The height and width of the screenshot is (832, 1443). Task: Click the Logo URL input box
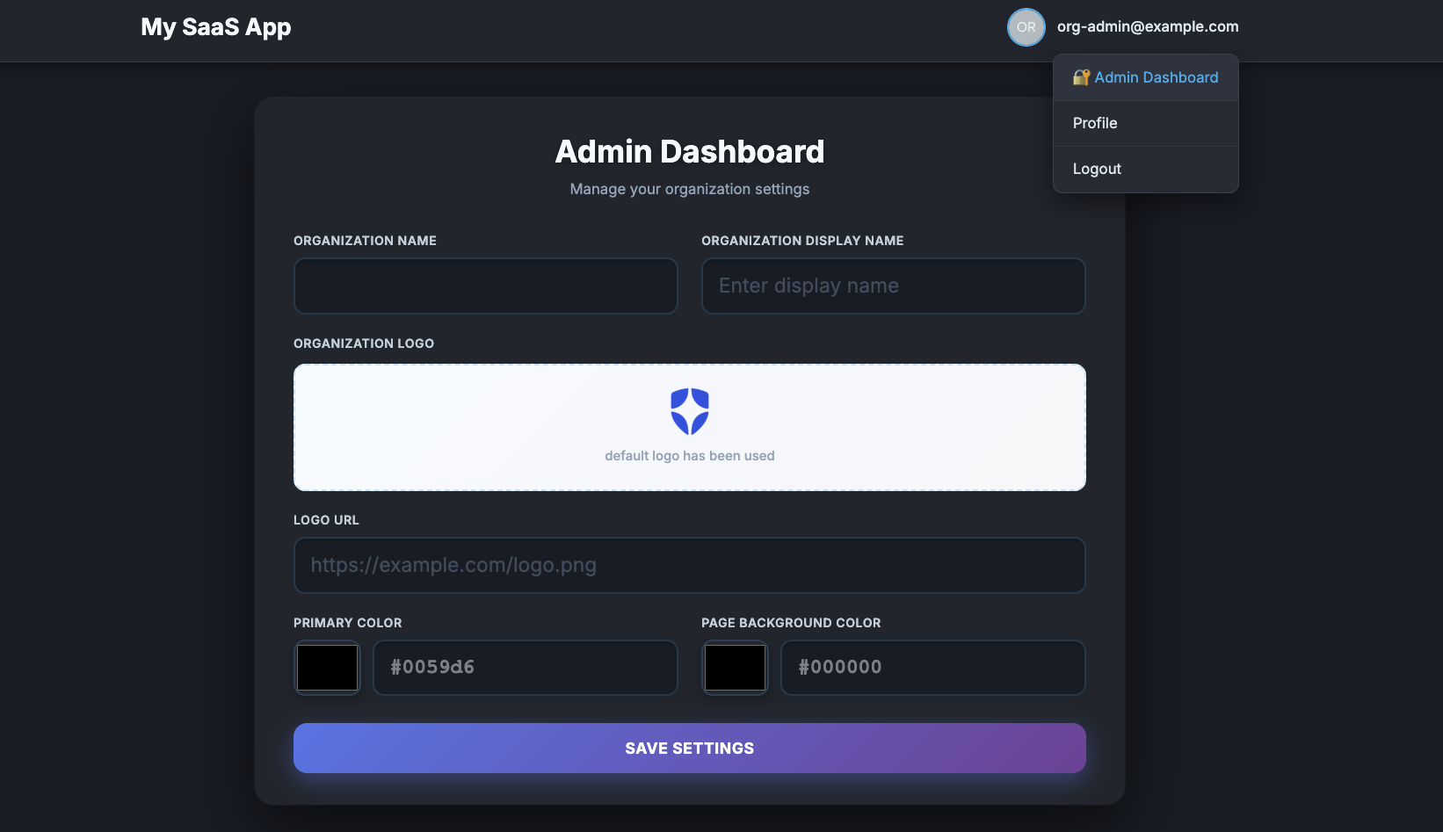coord(689,565)
